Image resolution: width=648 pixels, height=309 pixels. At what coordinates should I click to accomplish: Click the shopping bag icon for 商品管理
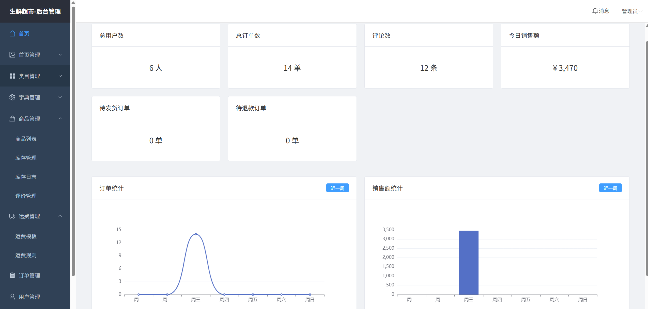[12, 119]
